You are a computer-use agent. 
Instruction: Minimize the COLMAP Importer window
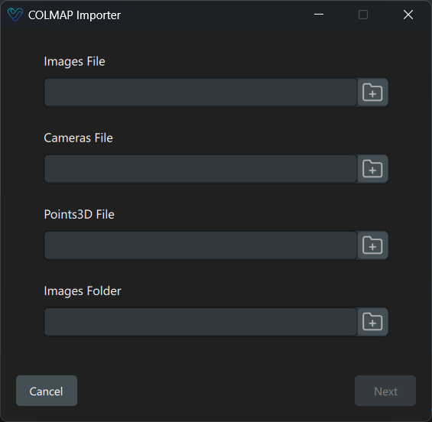pyautogui.click(x=319, y=15)
